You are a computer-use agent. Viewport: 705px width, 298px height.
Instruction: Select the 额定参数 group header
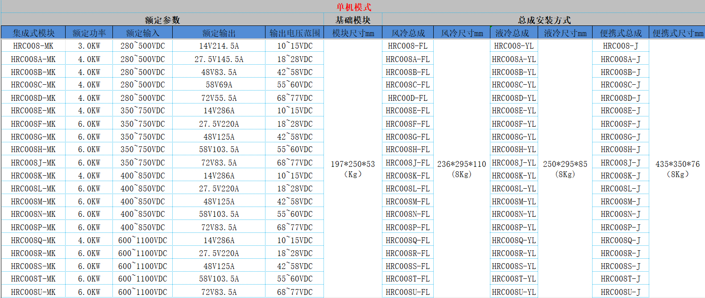(x=162, y=20)
